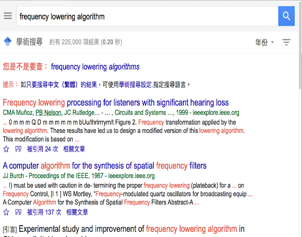This screenshot has width=302, height=237.
Task: Open author PB Nelson profile
Action: pyautogui.click(x=49, y=113)
